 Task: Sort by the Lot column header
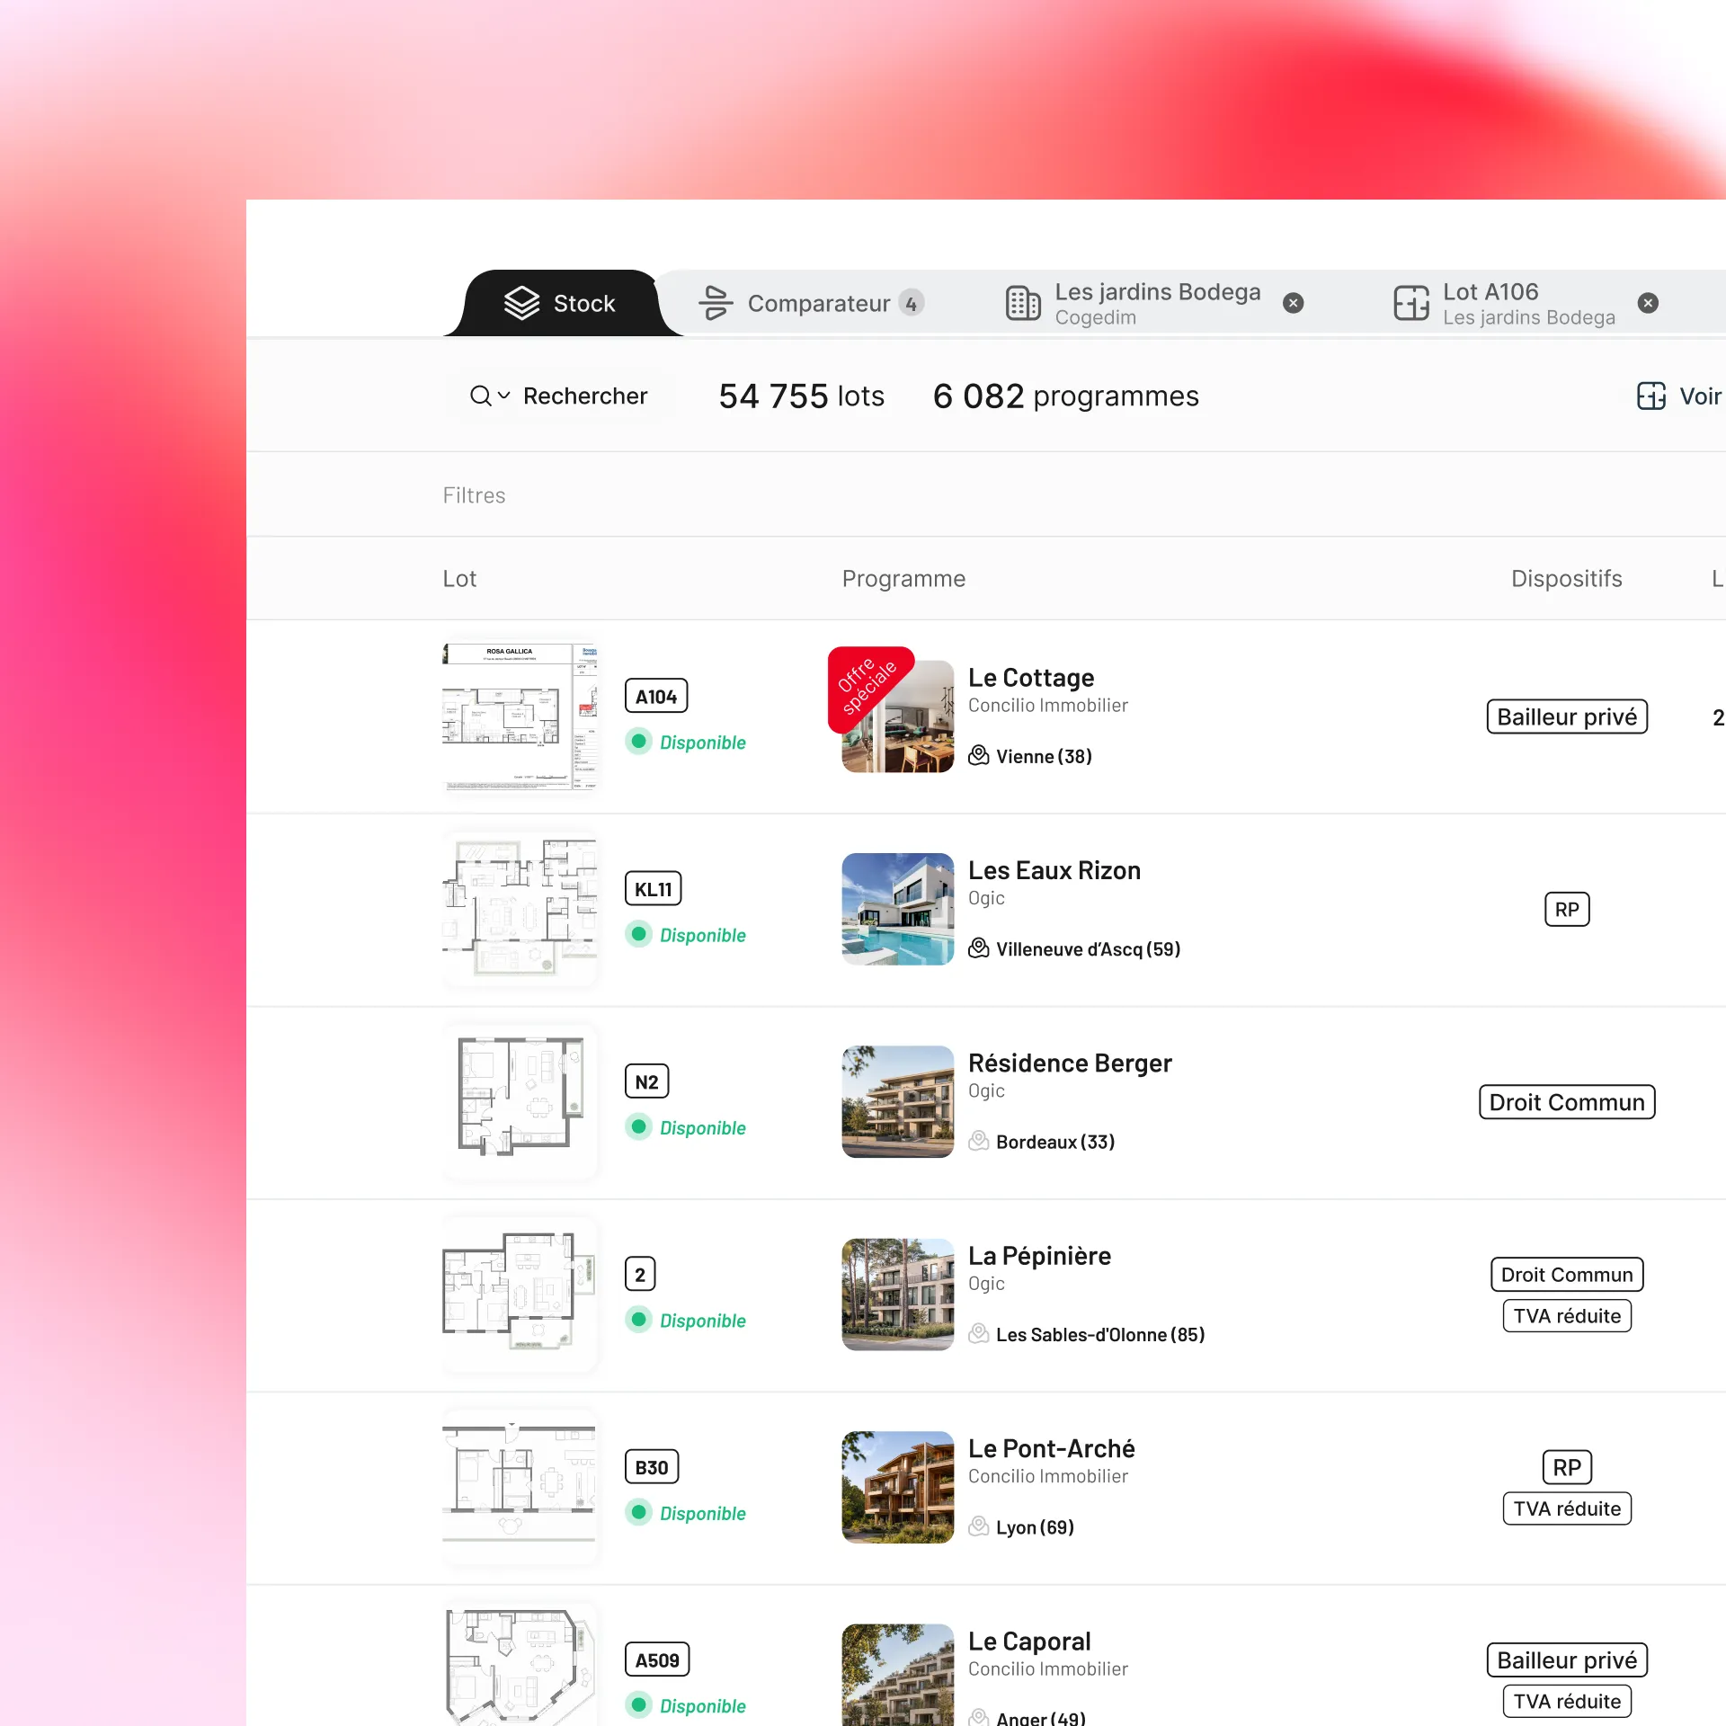(459, 578)
